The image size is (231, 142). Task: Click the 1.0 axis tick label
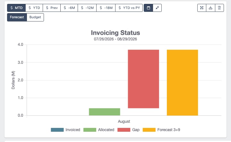[21, 98]
